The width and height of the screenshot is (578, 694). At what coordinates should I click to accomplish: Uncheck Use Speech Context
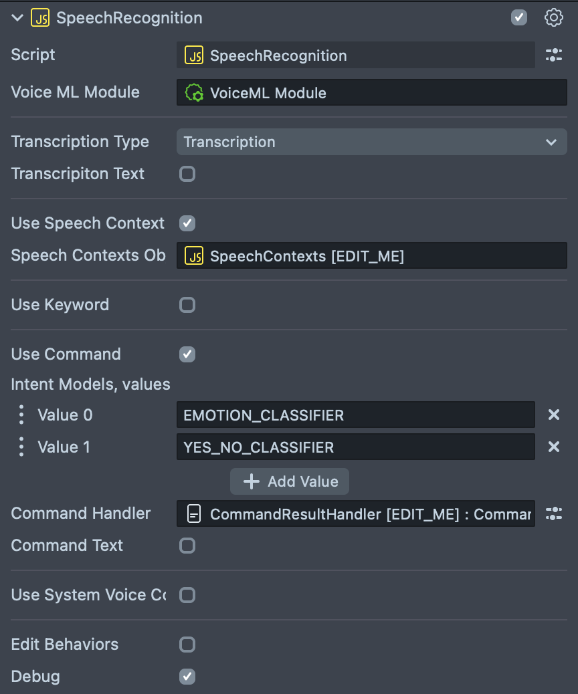[x=187, y=223]
